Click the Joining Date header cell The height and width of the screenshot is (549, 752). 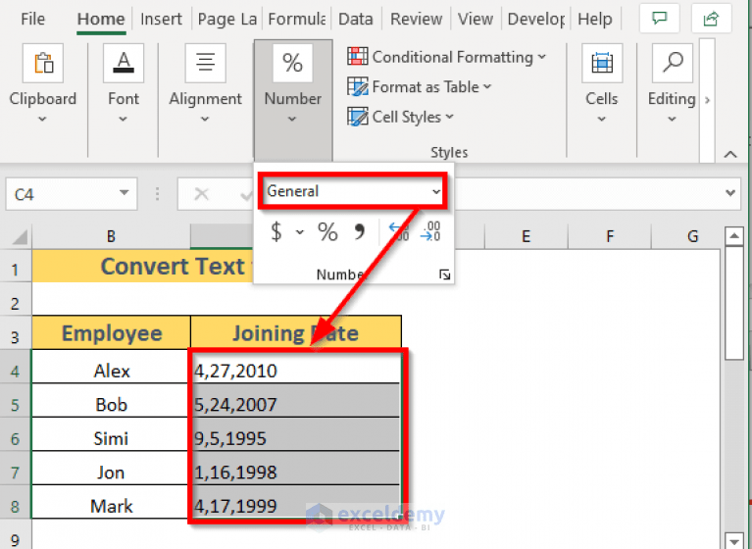296,332
